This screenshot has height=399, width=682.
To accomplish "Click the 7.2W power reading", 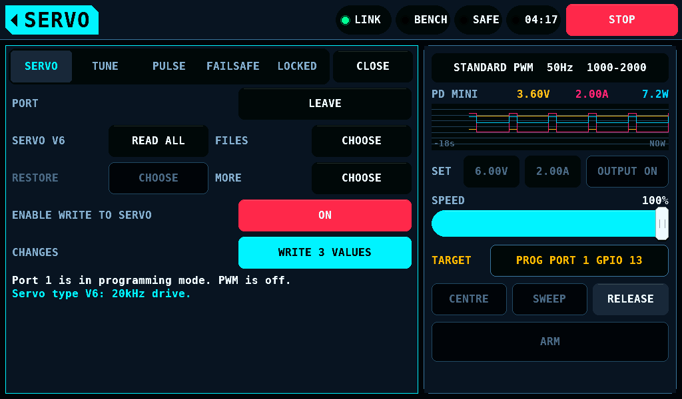I will coord(655,94).
